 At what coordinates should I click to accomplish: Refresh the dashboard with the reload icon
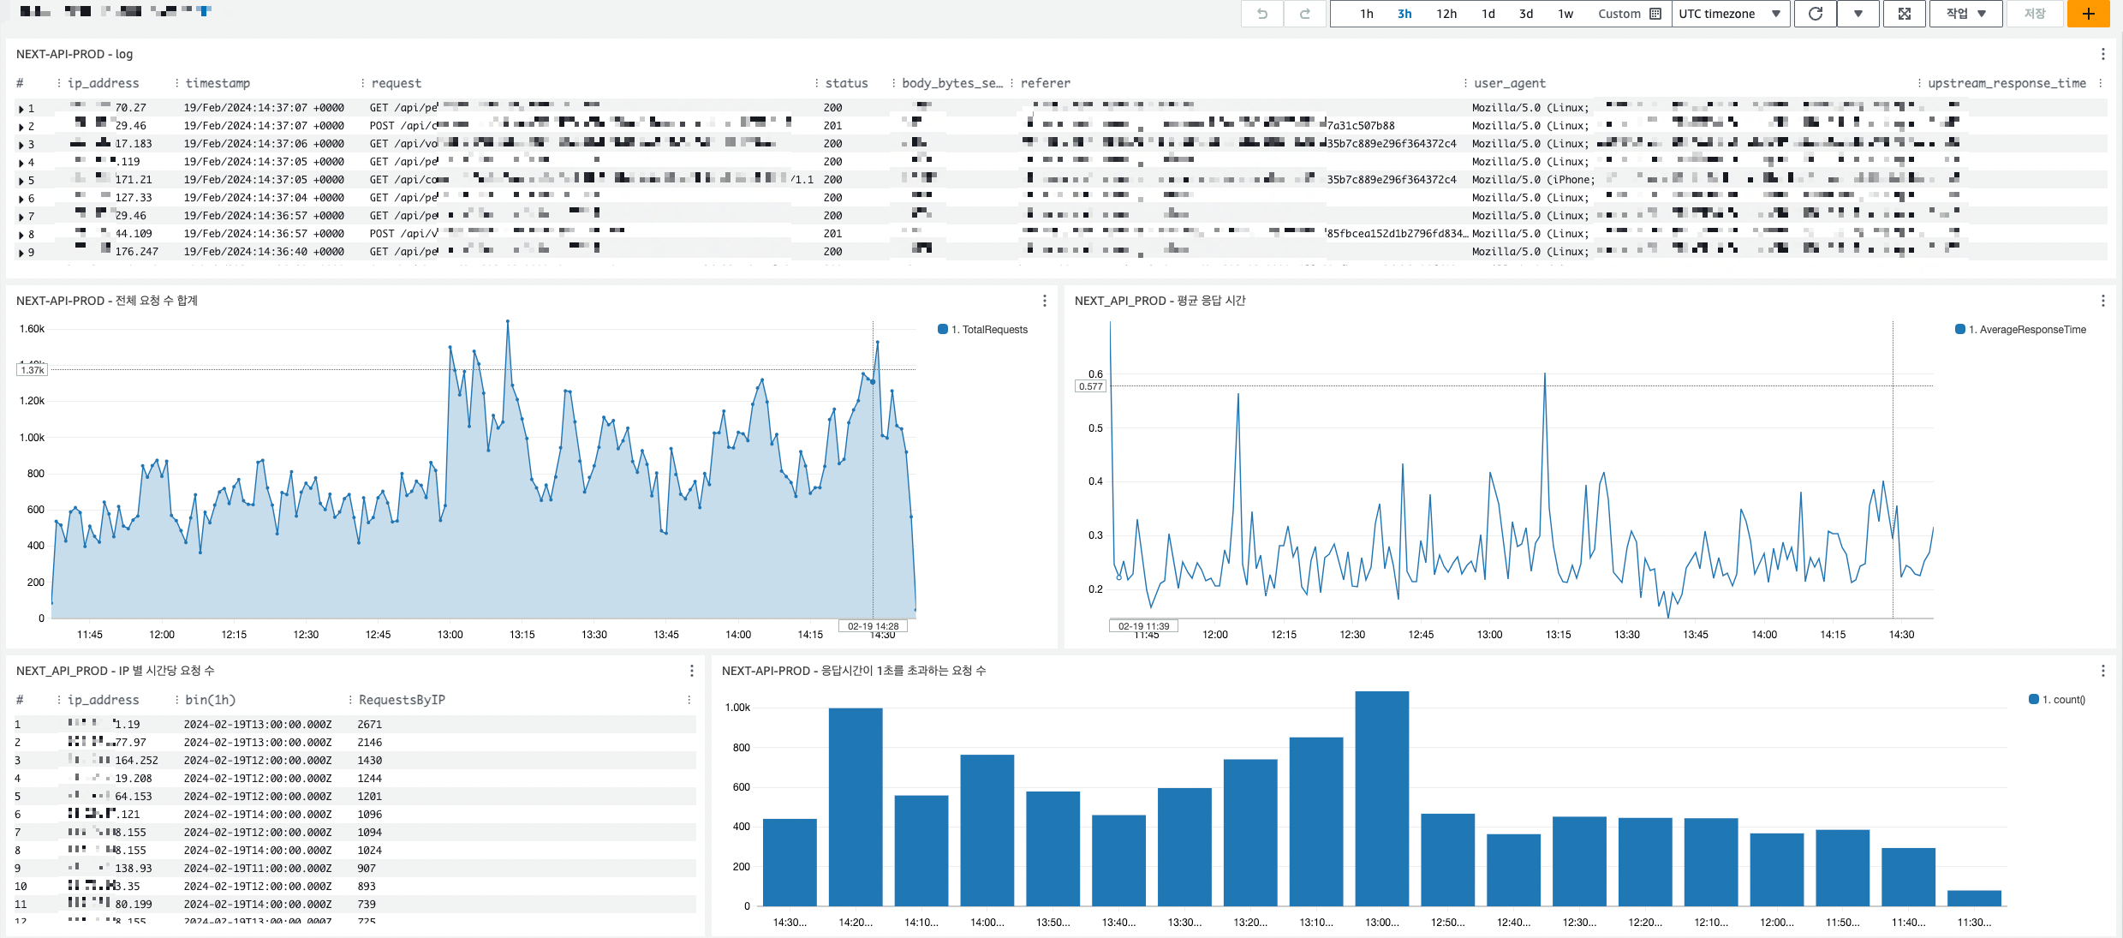(x=1815, y=14)
